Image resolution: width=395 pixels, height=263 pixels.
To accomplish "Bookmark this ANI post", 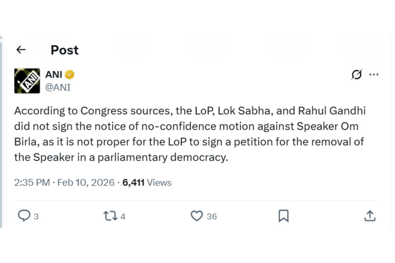I will click(283, 216).
